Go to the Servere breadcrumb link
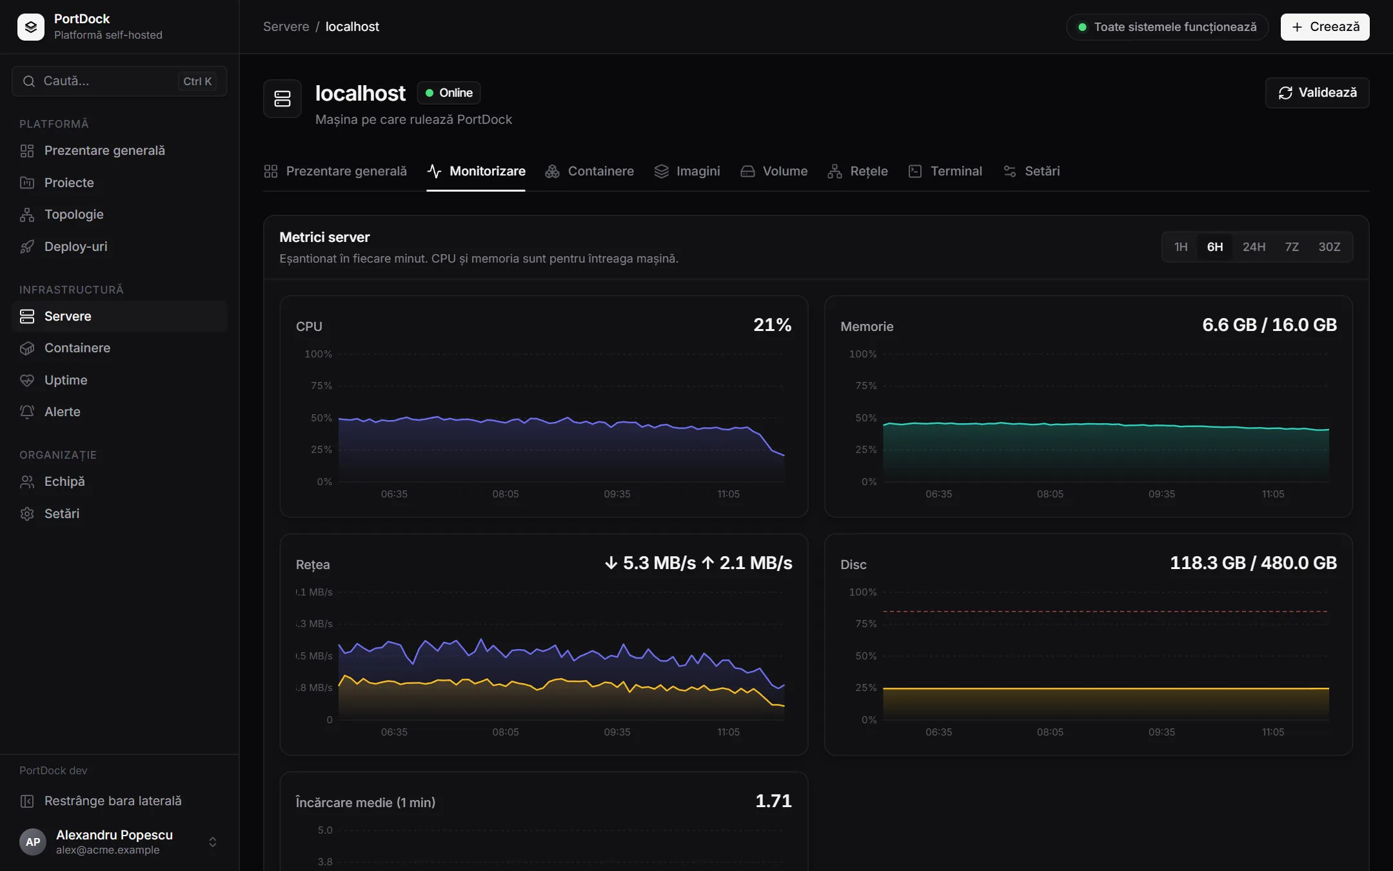Screen dimensions: 1393x871 pyautogui.click(x=286, y=26)
